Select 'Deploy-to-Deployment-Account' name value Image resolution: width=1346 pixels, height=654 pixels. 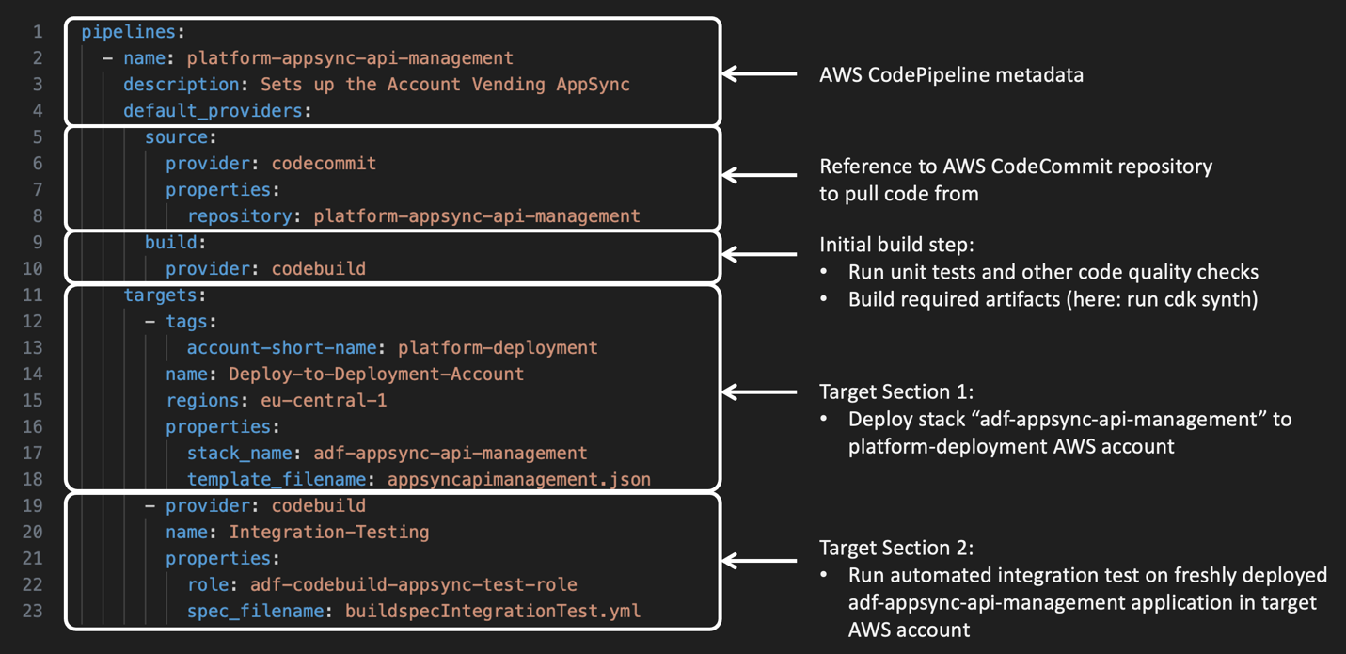(376, 375)
